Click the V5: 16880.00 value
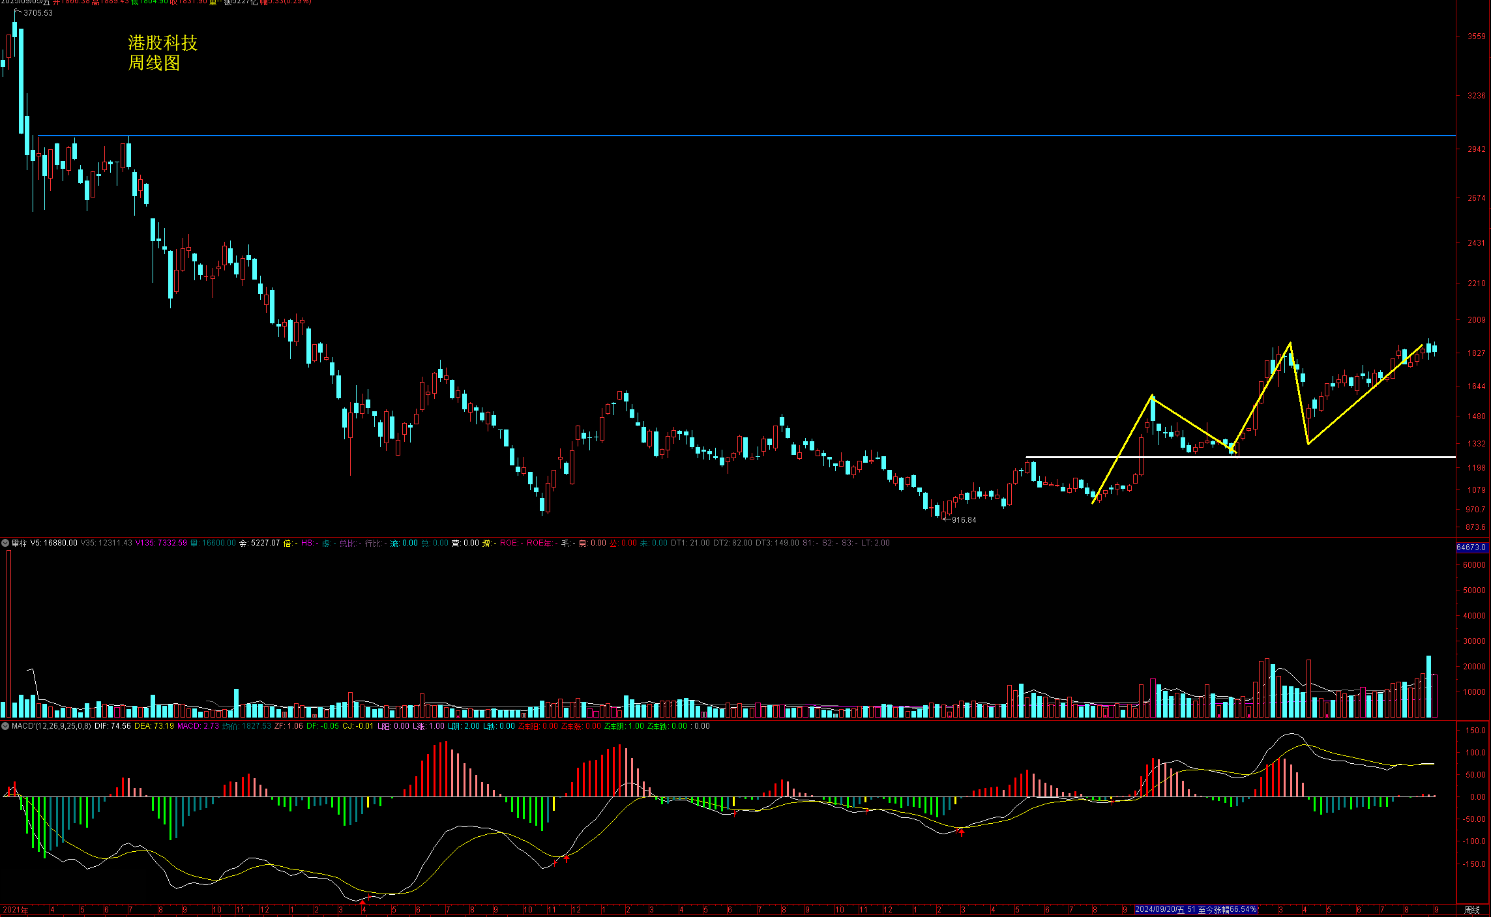This screenshot has width=1491, height=917. (54, 543)
